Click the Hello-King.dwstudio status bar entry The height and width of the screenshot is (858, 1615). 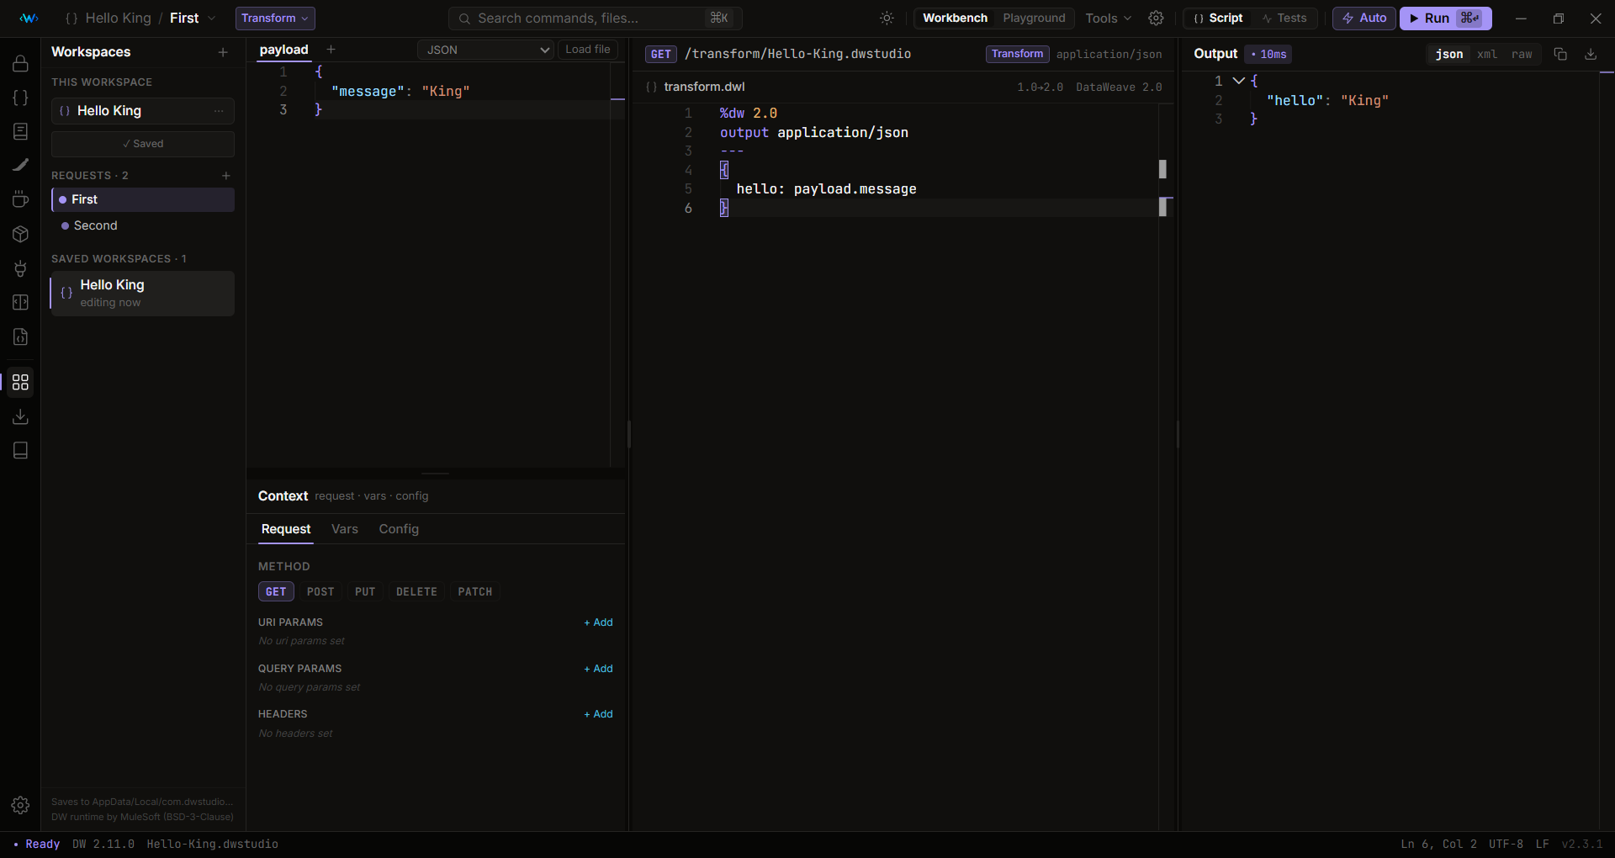coord(212,844)
